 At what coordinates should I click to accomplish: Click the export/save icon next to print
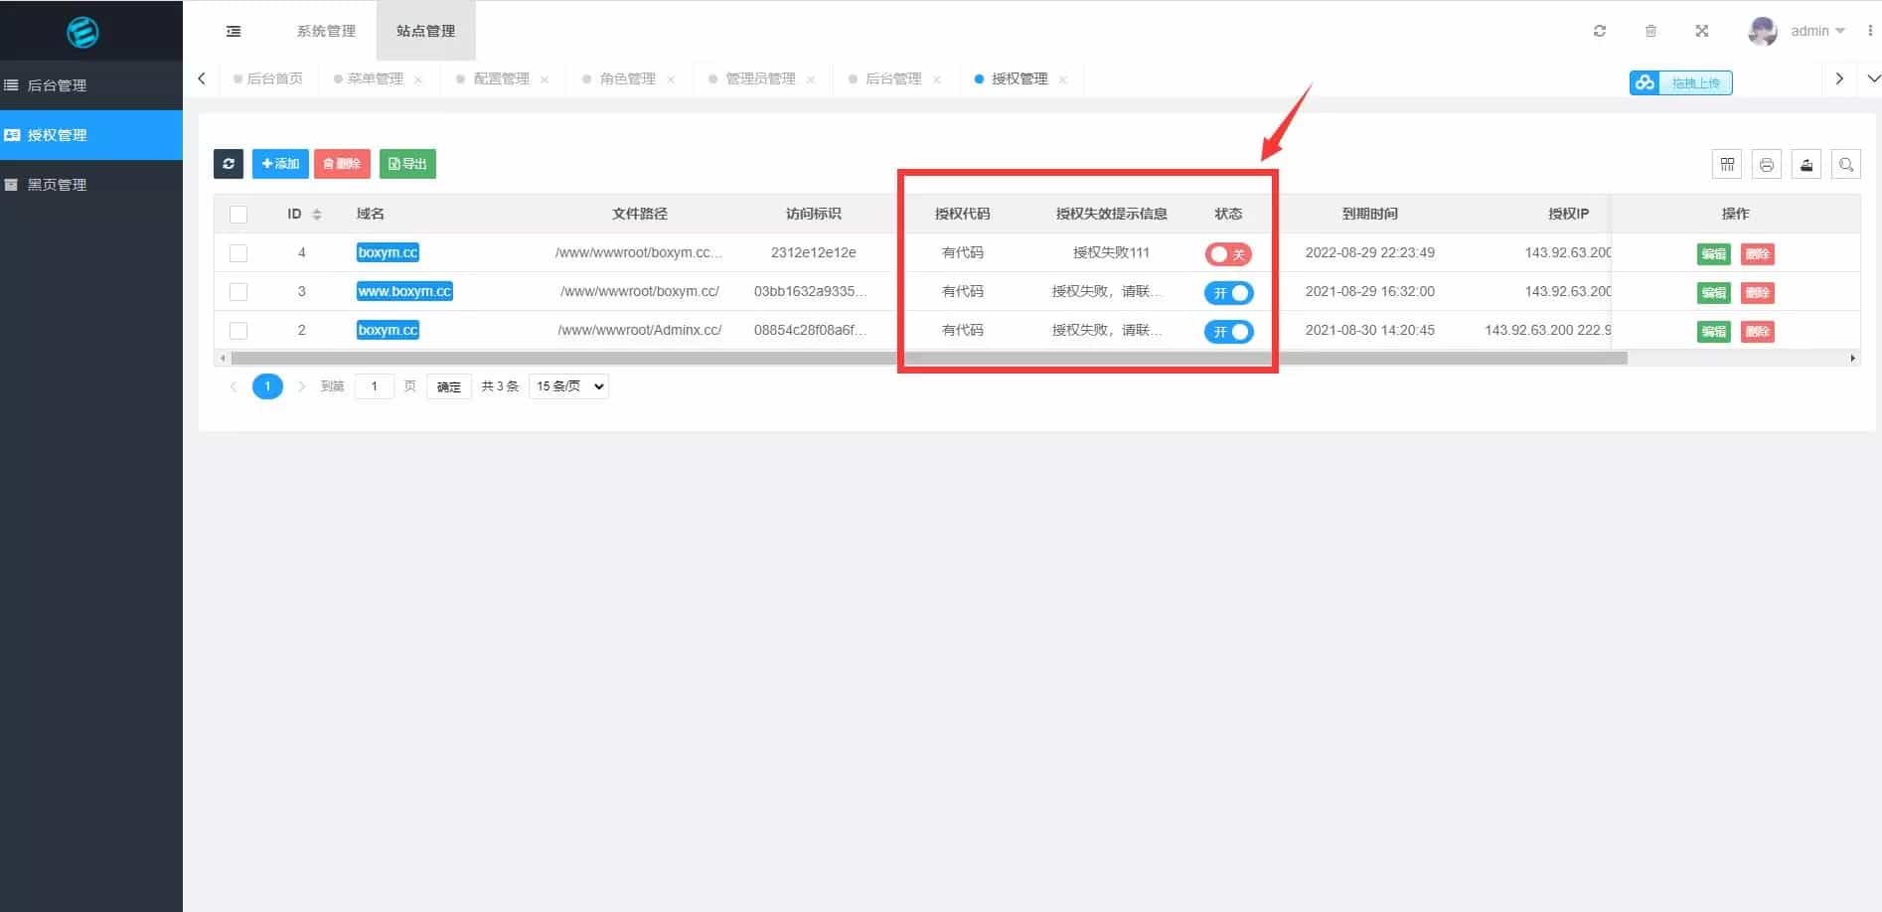1805,164
